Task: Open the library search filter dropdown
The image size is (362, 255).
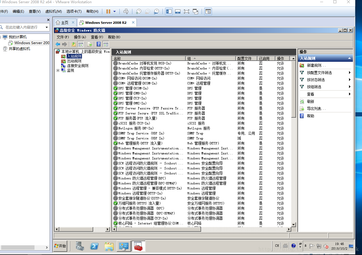Action: (x=47, y=27)
